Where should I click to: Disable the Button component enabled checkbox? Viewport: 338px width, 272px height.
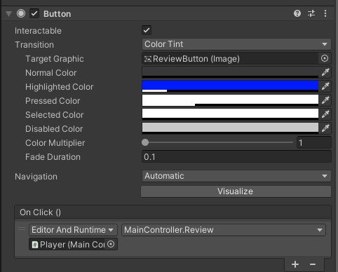tap(34, 13)
